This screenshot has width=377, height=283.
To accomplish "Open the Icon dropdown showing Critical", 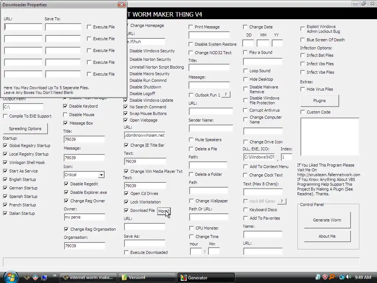I will [x=102, y=175].
